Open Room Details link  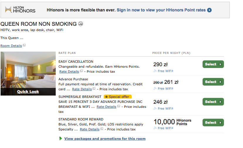coord(11,46)
